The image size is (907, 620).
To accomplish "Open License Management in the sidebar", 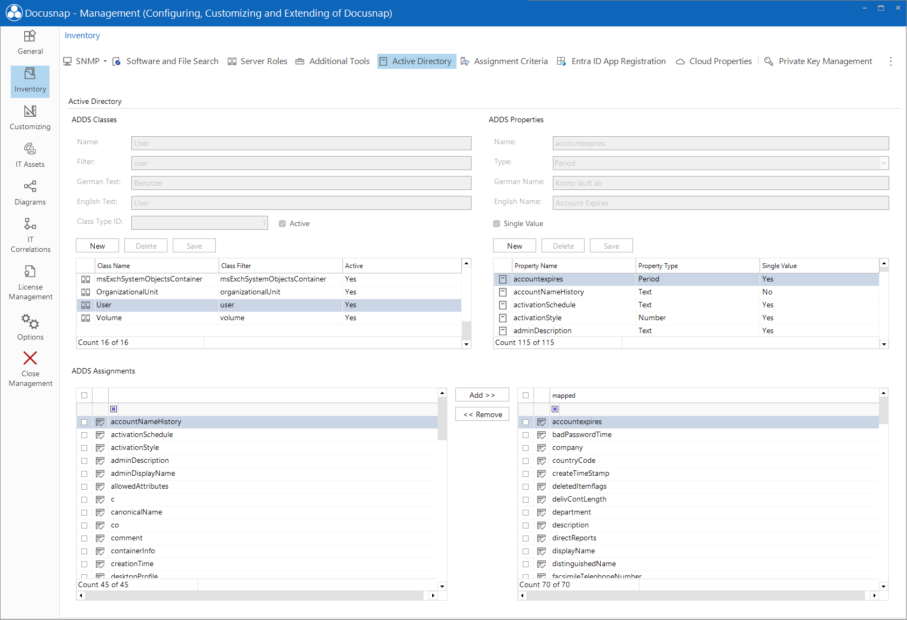I will tap(30, 283).
